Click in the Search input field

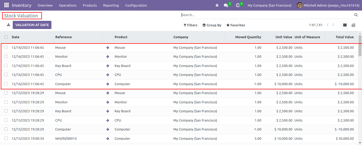(x=266, y=15)
